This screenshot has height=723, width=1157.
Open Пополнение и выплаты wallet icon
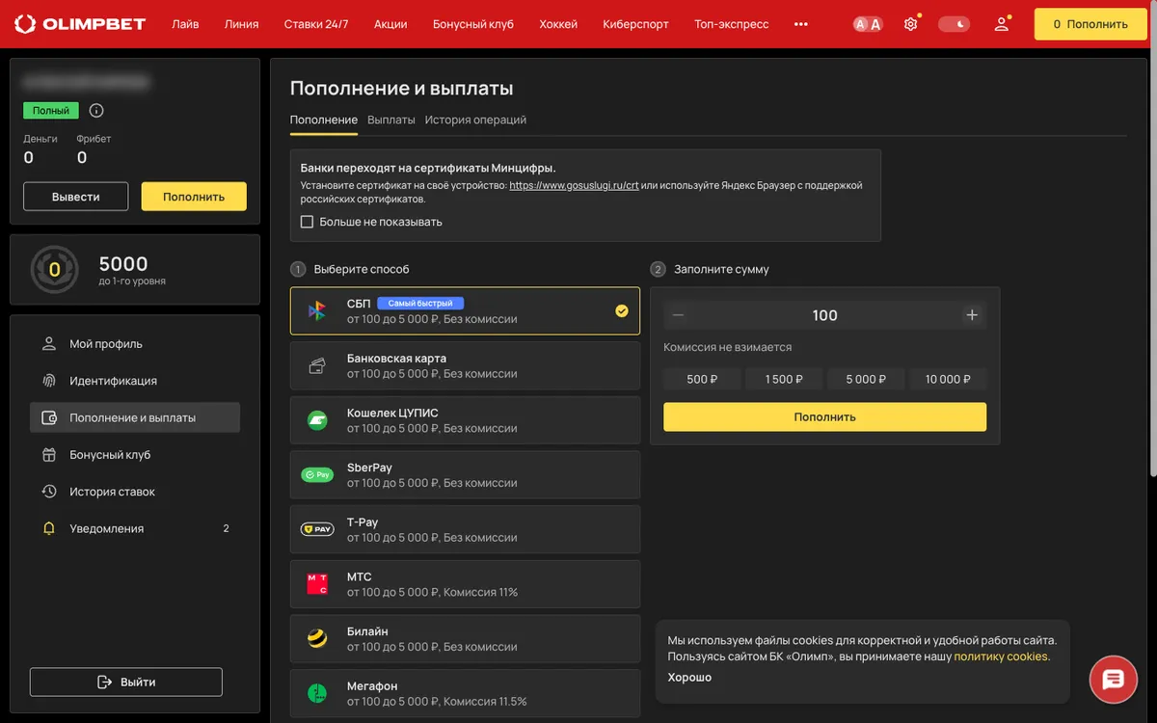[x=49, y=417]
